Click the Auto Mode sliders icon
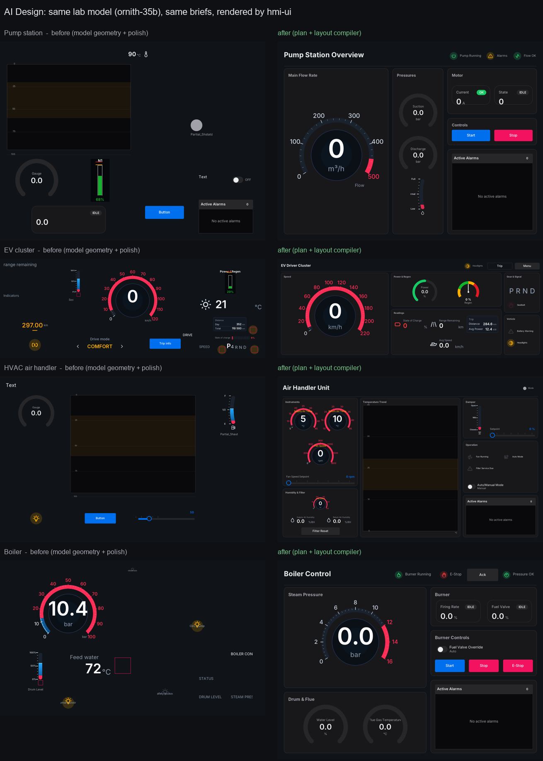 [506, 457]
